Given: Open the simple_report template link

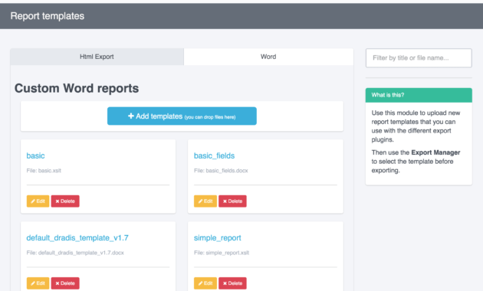Looking at the screenshot, I should click(x=218, y=238).
